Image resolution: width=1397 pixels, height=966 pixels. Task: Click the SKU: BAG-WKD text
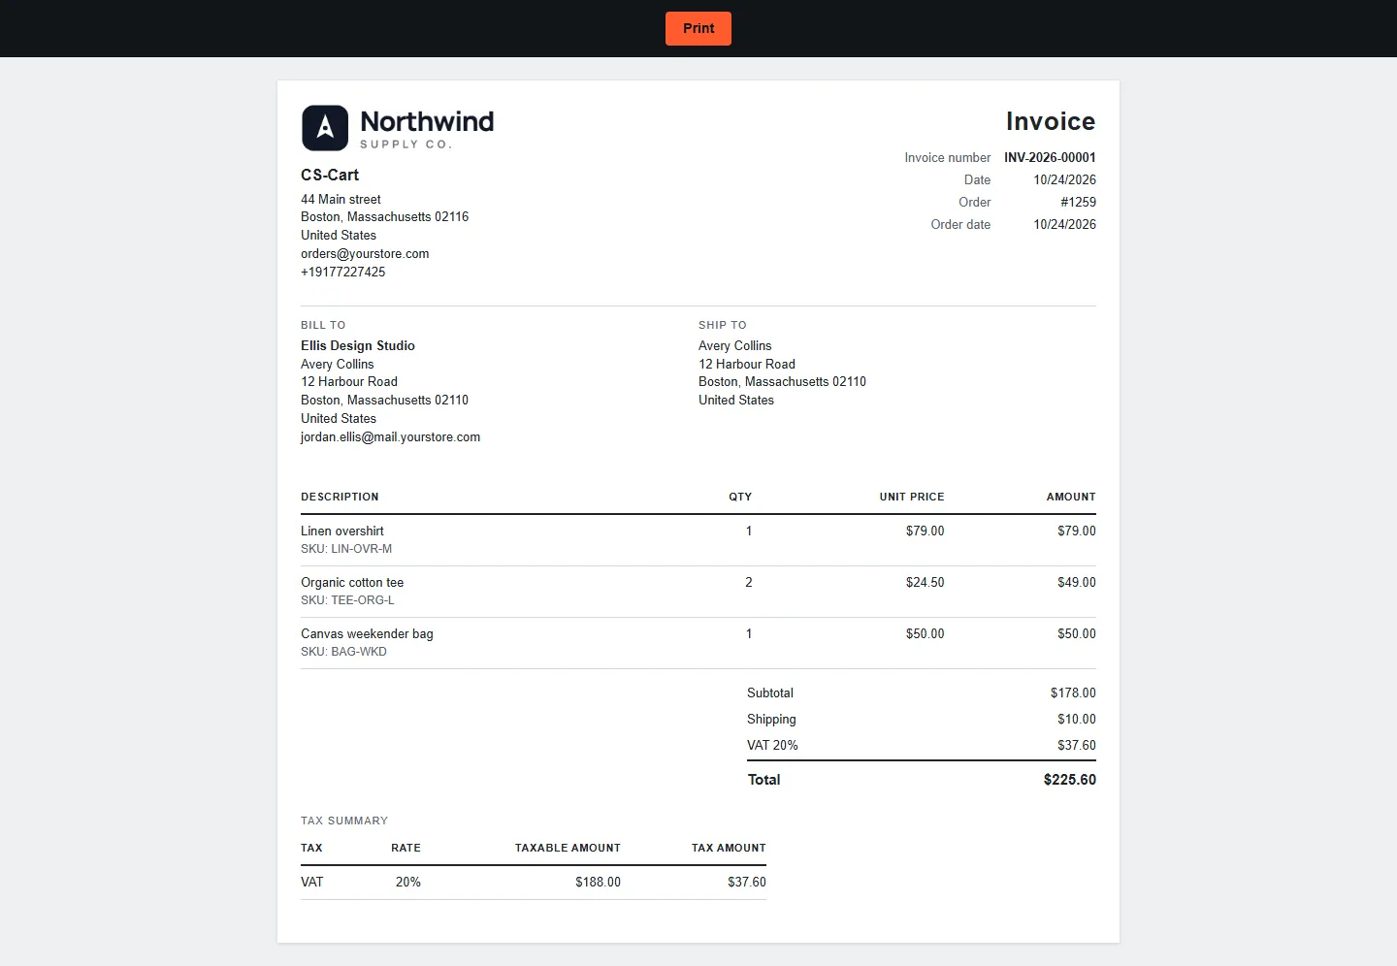[x=343, y=652]
